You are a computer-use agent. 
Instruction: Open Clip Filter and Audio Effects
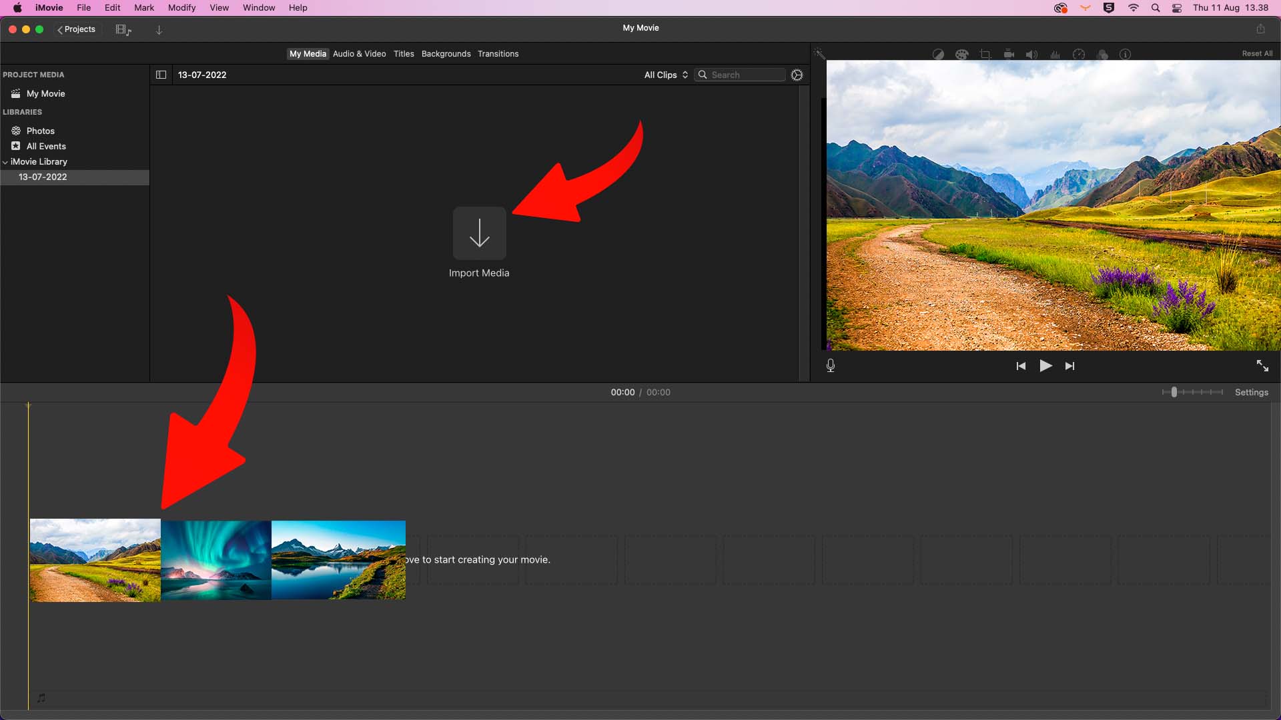click(1103, 54)
